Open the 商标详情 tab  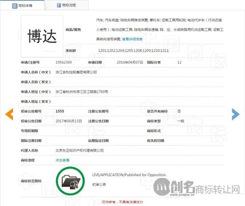[22, 6]
